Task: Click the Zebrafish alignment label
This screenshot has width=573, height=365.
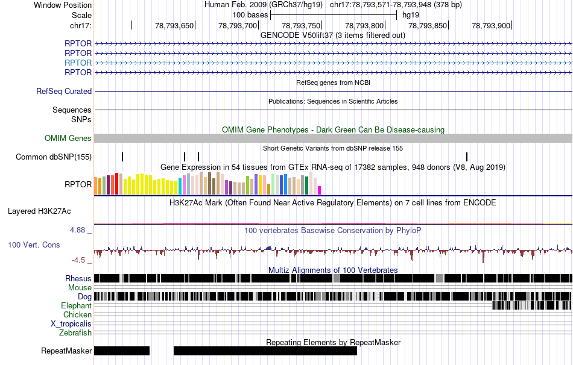Action: (x=75, y=332)
